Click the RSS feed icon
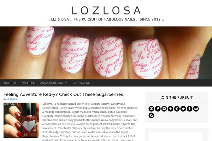This screenshot has width=212, height=141. click(151, 116)
